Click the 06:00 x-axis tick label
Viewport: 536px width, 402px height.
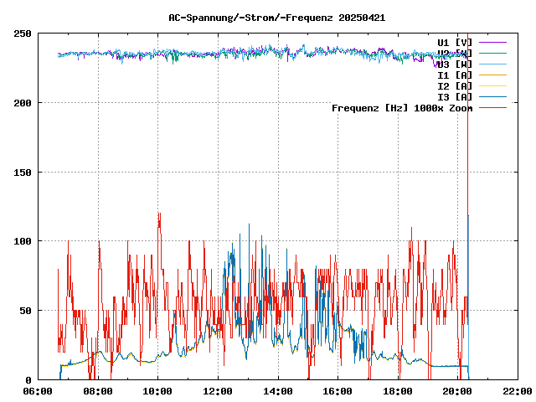(39, 391)
